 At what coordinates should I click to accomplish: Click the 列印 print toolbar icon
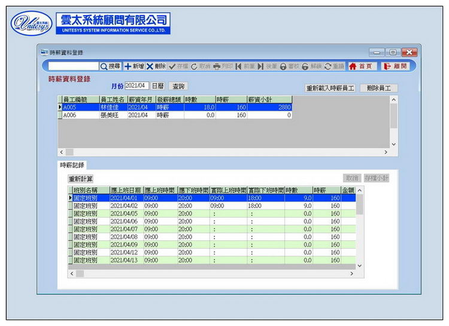pos(223,66)
